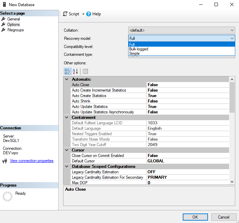This screenshot has width=239, height=223.
Task: Close the New Database dialog
Action: point(232,4)
